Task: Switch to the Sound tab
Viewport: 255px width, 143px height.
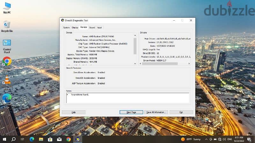Action: tap(92, 28)
